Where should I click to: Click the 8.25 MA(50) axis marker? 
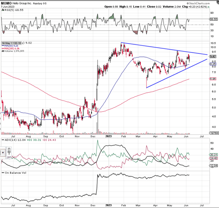(213, 64)
